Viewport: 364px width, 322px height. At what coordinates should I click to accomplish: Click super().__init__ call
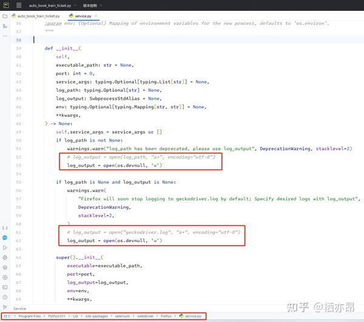click(79, 257)
